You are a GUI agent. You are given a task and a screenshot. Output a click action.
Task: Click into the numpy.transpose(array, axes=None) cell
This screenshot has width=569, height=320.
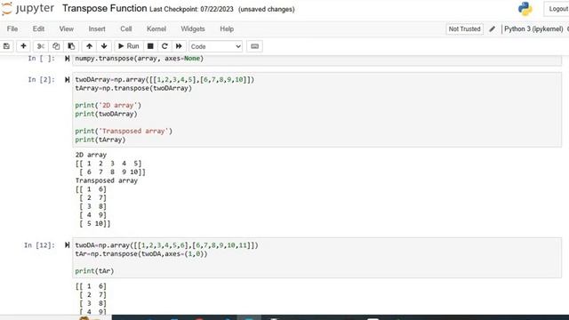click(317, 60)
